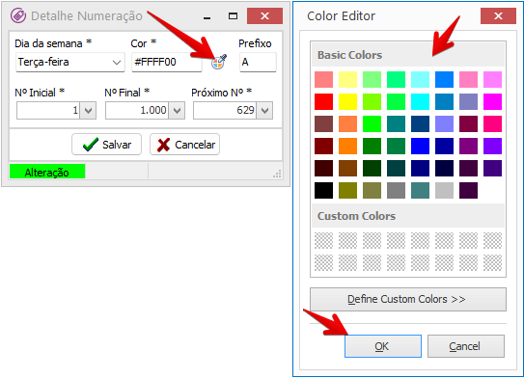Click the Prefixo text field
Viewport: 524px width, 378px height.
258,62
